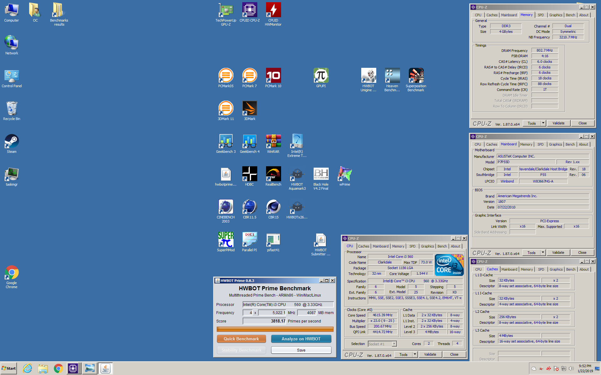Viewport: 601px width, 375px height.
Task: Open the taskmgr desktop shortcut
Action: click(x=12, y=177)
